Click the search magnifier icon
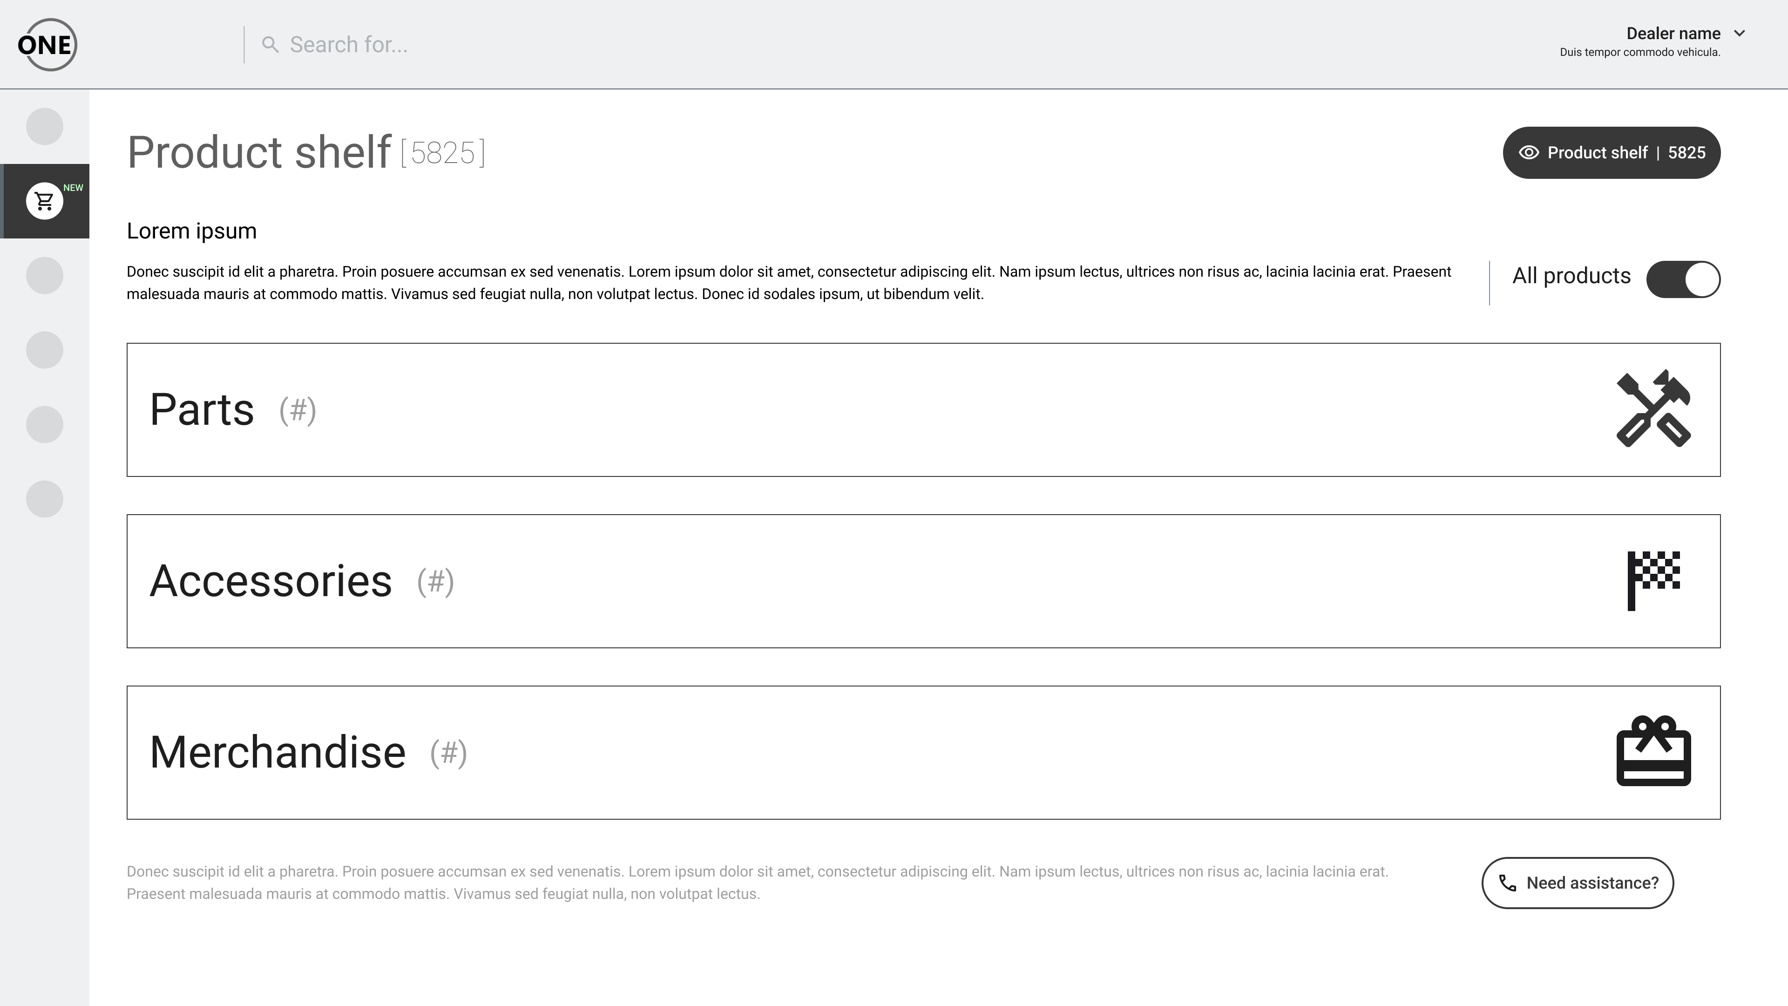1788x1006 pixels. [270, 45]
